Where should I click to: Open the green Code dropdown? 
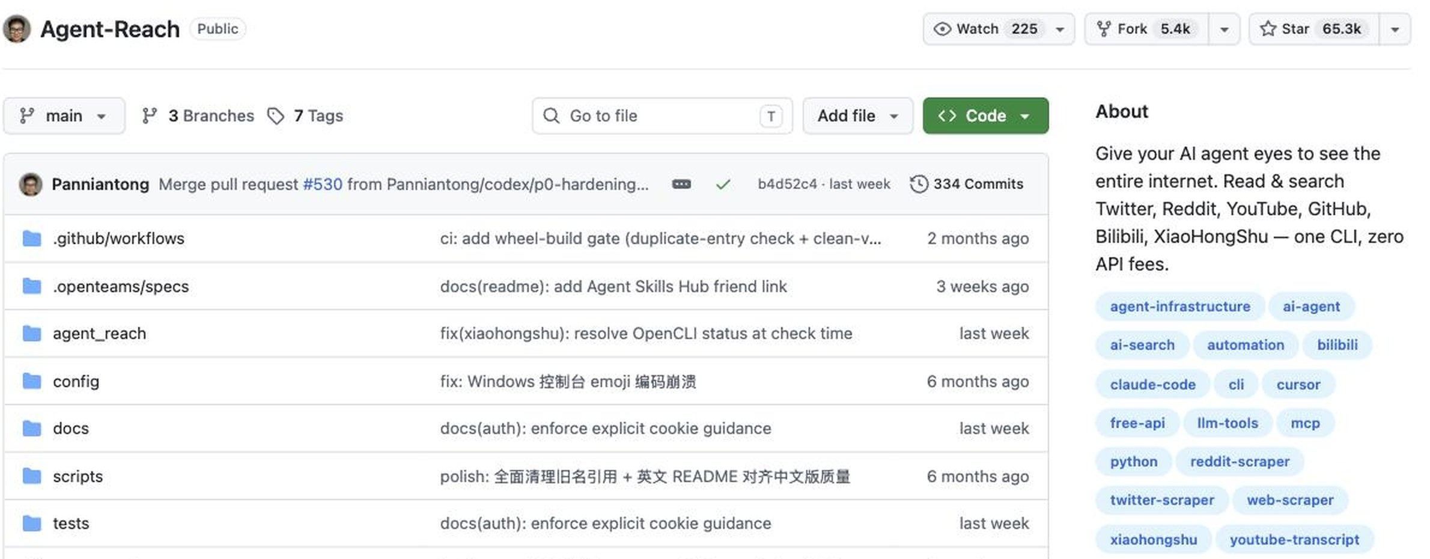tap(985, 115)
